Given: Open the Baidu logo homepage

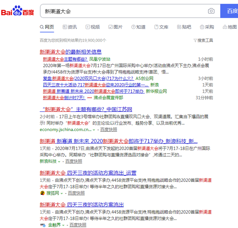Looking at the screenshot, I should (x=17, y=11).
